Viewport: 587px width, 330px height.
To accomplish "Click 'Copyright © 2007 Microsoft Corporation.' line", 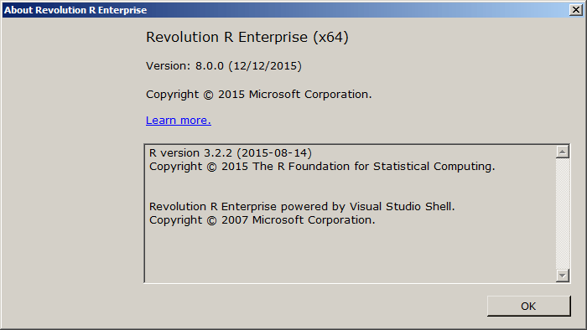I will coord(262,219).
